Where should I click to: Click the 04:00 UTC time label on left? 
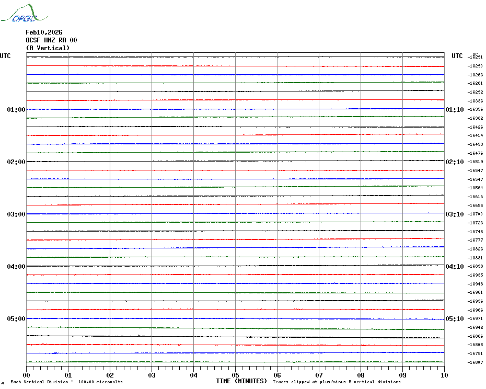[16, 267]
